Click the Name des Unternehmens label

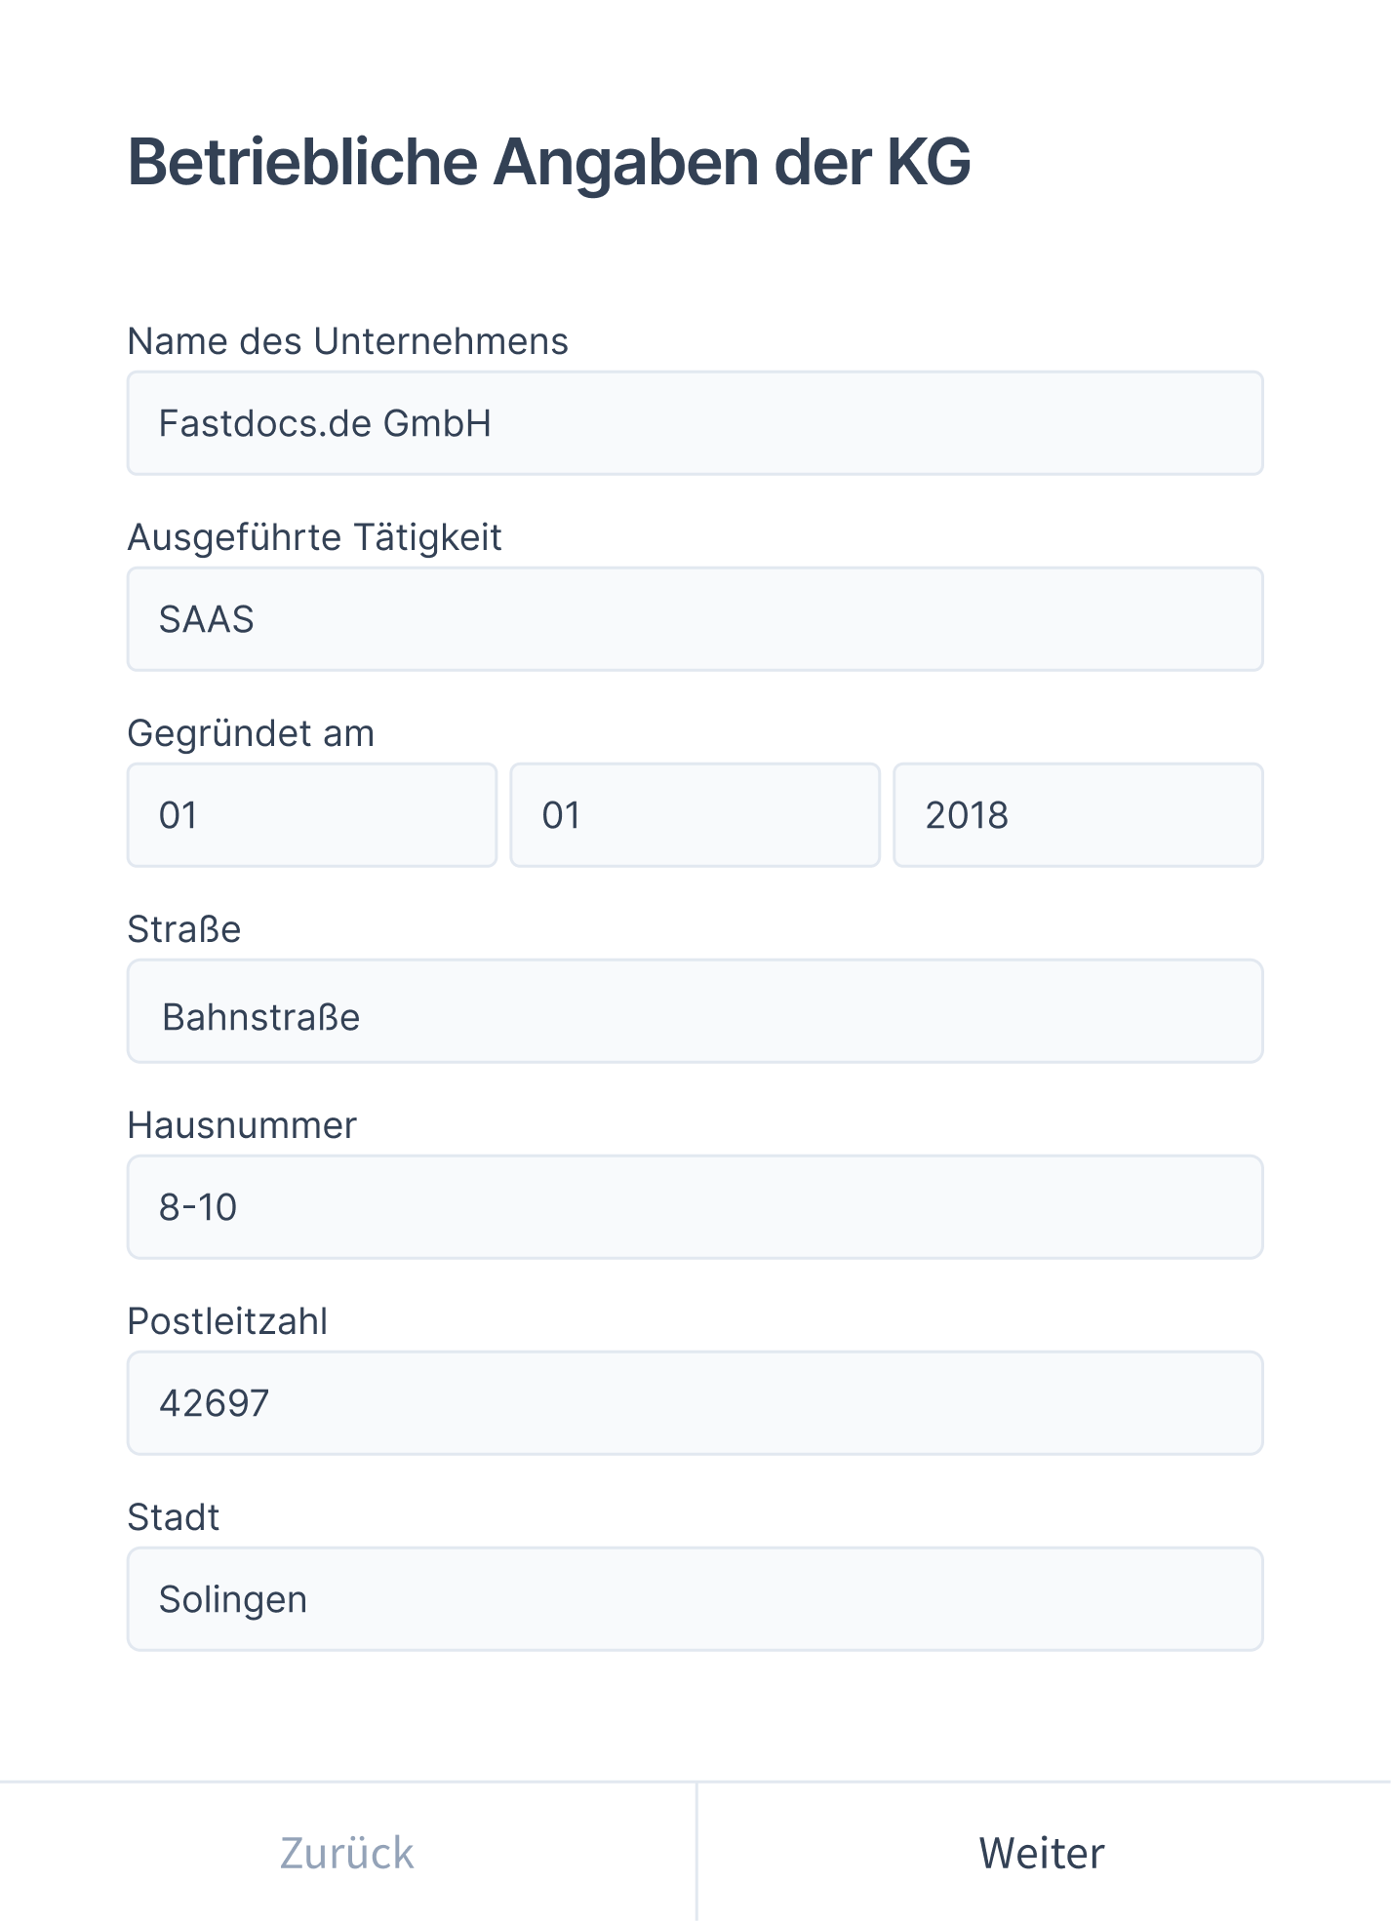tap(348, 341)
